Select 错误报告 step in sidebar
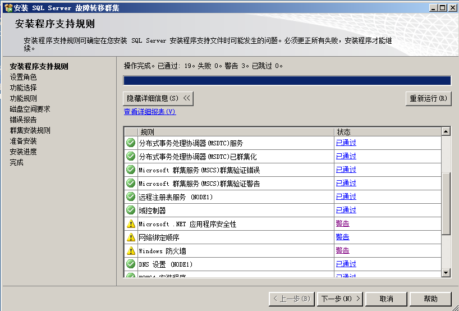The width and height of the screenshot is (459, 311). tap(23, 120)
